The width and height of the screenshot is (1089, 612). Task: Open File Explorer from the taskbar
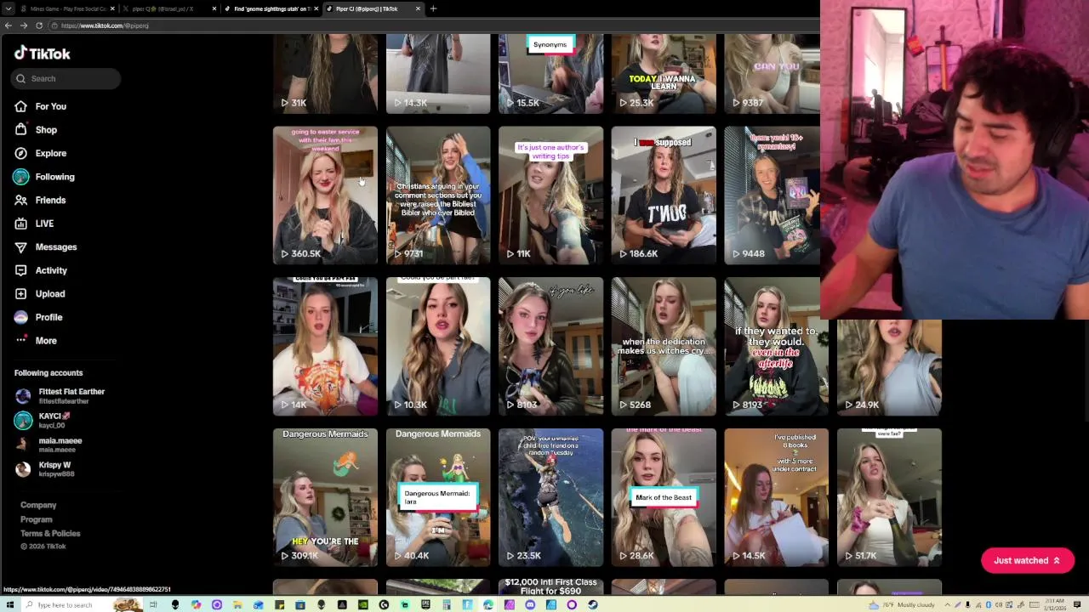click(237, 604)
